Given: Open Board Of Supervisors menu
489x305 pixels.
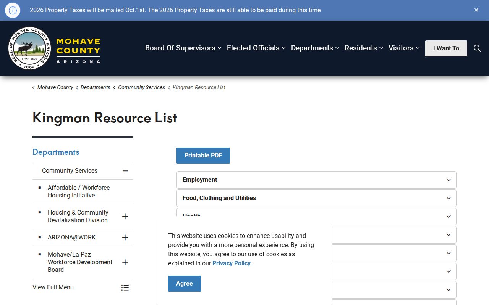Looking at the screenshot, I should point(183,48).
